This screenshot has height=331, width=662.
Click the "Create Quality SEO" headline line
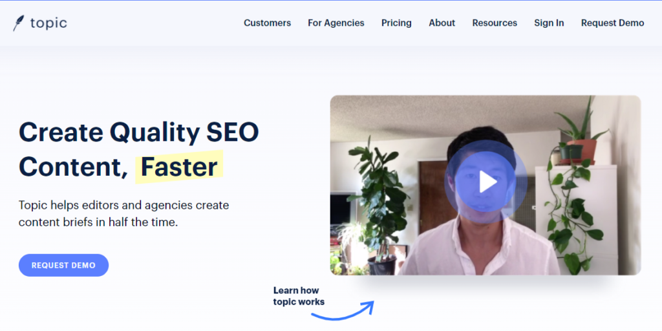(x=139, y=133)
